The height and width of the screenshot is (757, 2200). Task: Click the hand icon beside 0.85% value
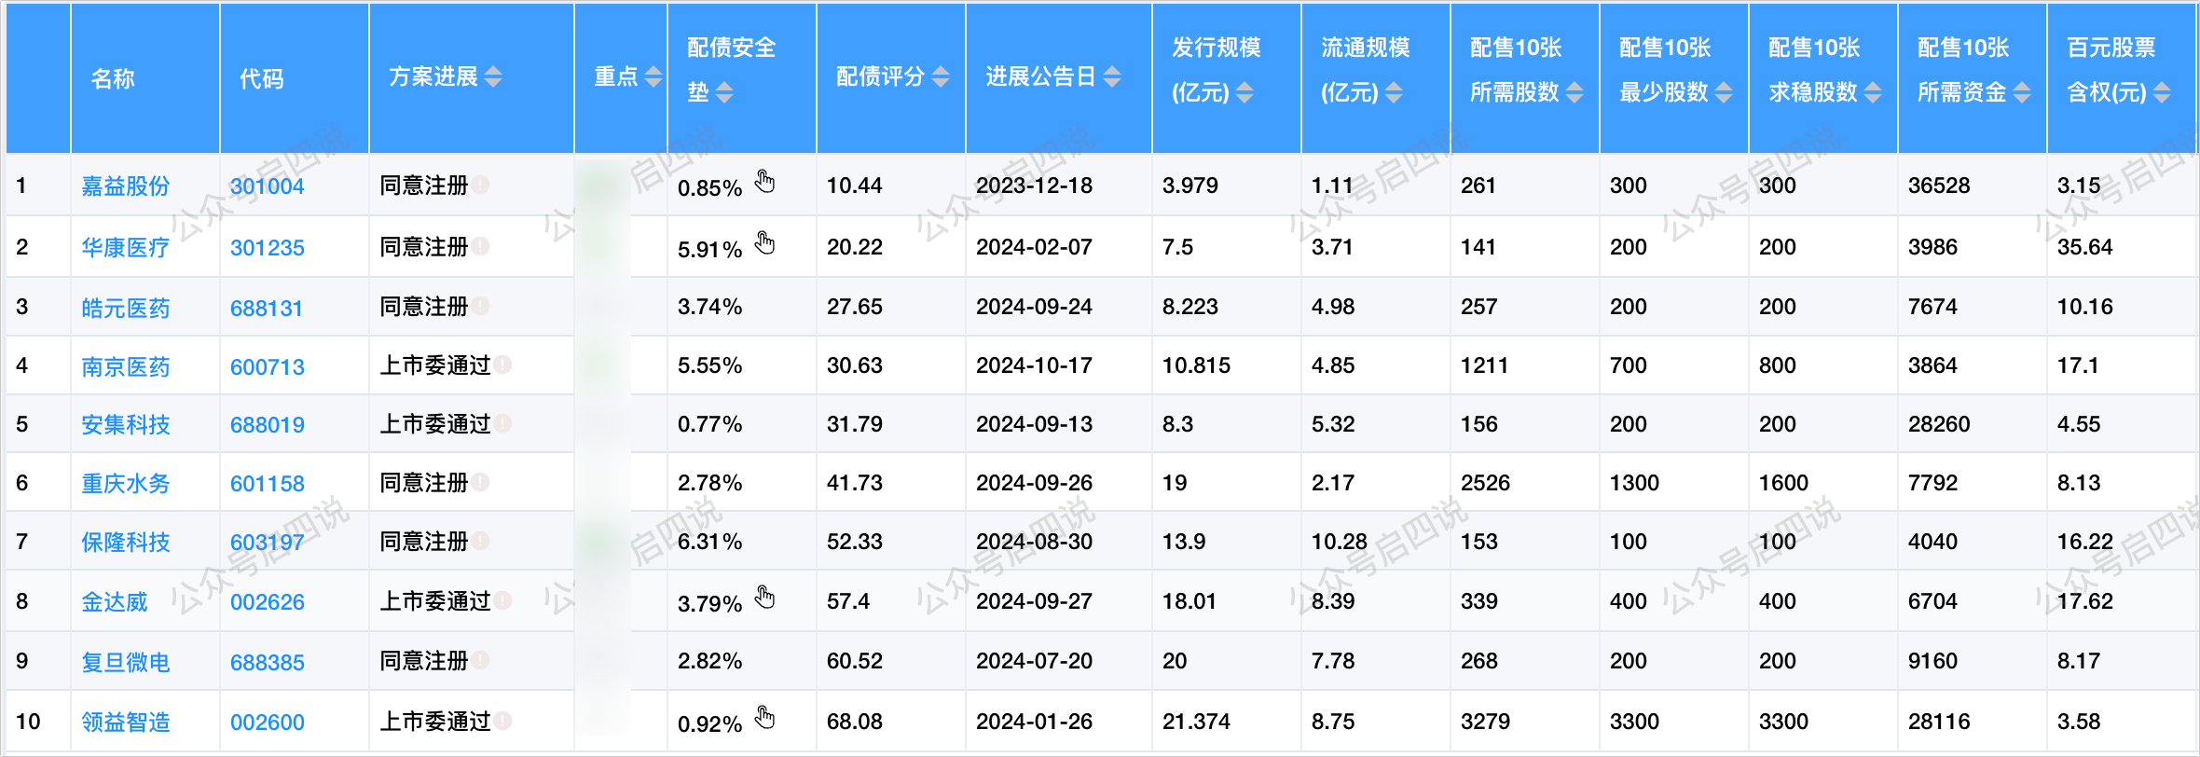(765, 181)
